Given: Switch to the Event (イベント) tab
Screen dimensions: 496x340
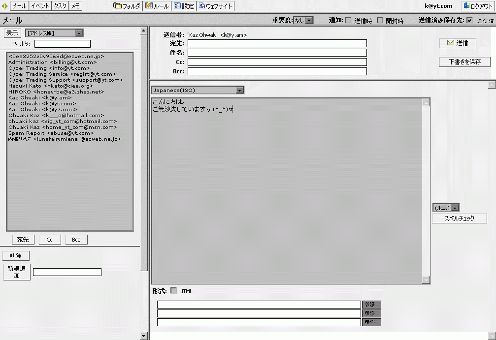Looking at the screenshot, I should [x=40, y=6].
